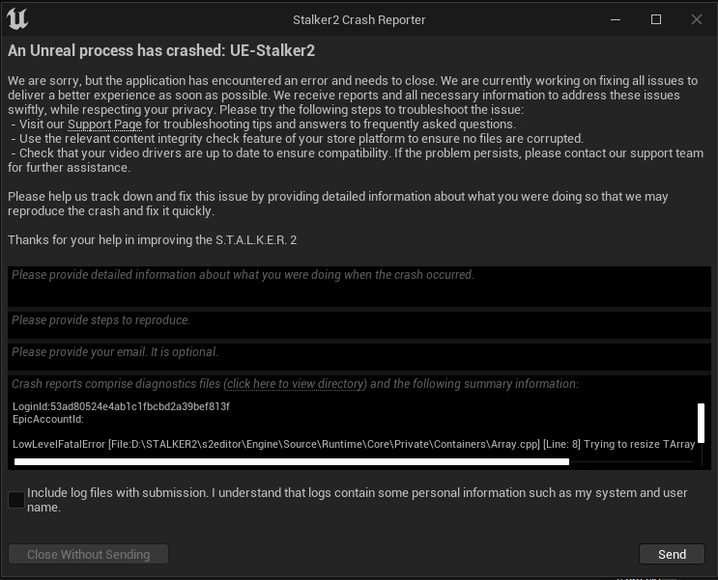Click the horizontal scrollbar in summary box
The height and width of the screenshot is (580, 718).
(x=292, y=462)
